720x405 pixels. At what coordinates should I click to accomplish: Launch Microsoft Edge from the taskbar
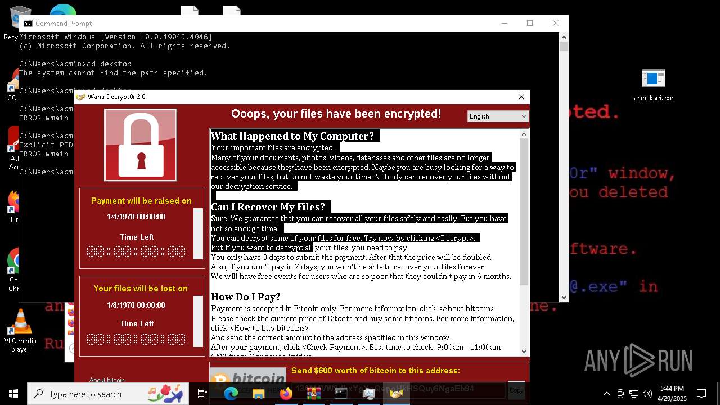pos(231,394)
